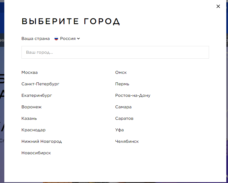This screenshot has height=183, width=228.
Task: Pick Ростов-на-Дону as your city
Action: (x=133, y=95)
